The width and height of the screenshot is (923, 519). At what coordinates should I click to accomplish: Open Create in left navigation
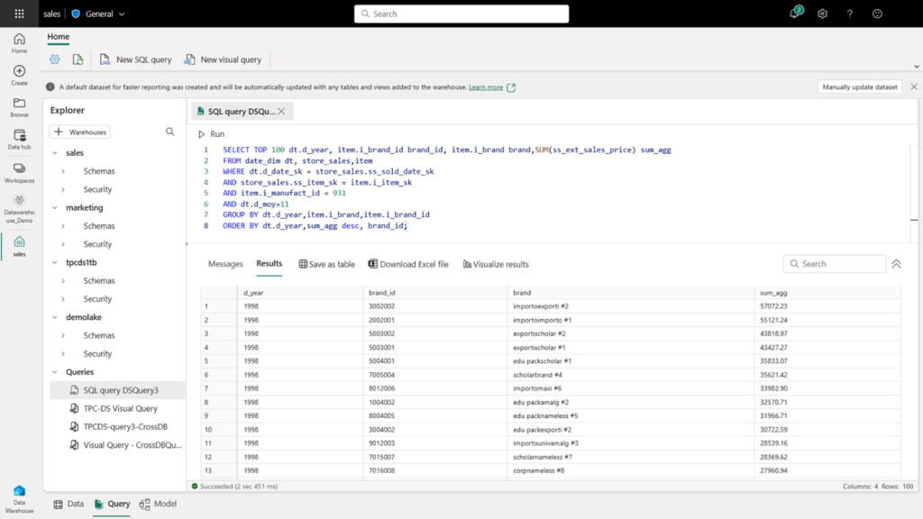(x=20, y=76)
